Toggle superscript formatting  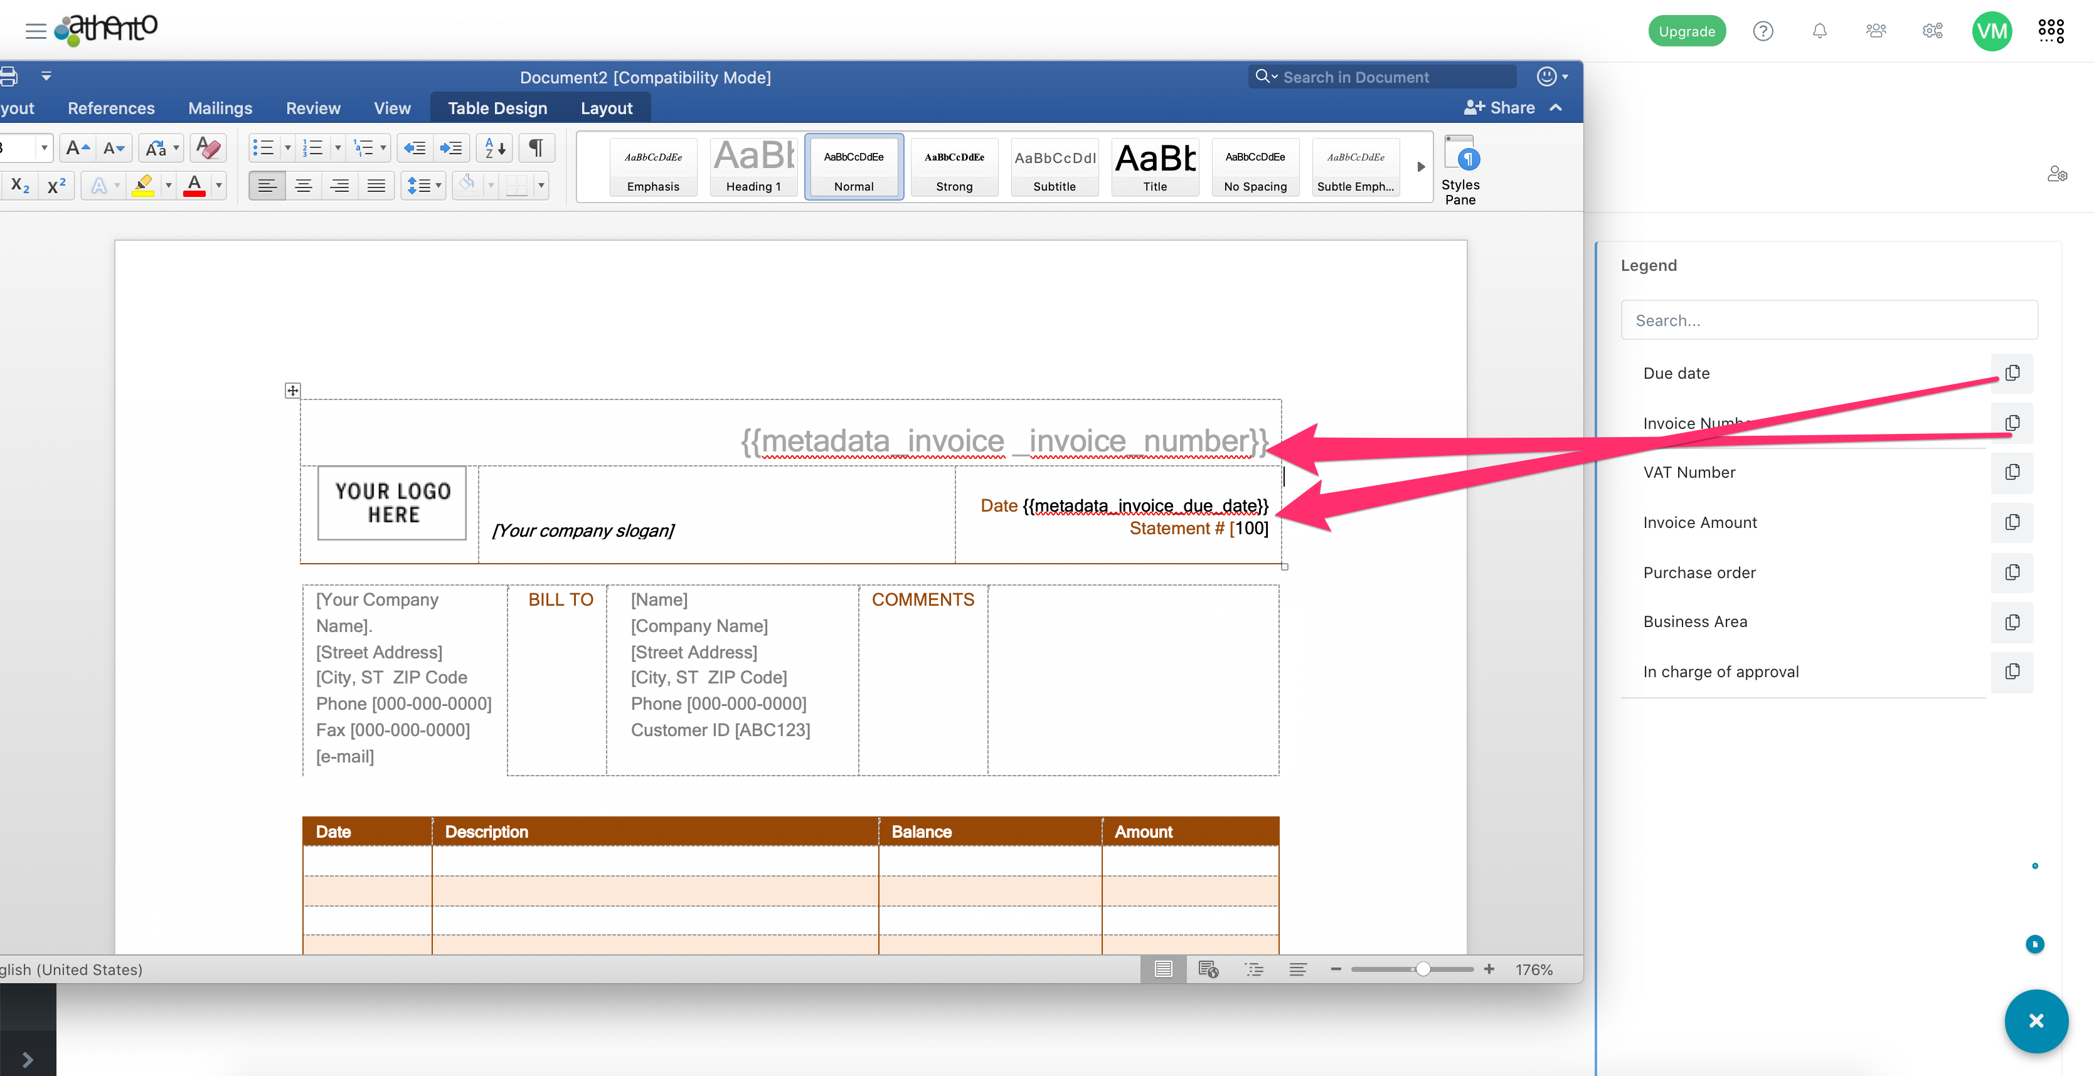click(x=55, y=186)
